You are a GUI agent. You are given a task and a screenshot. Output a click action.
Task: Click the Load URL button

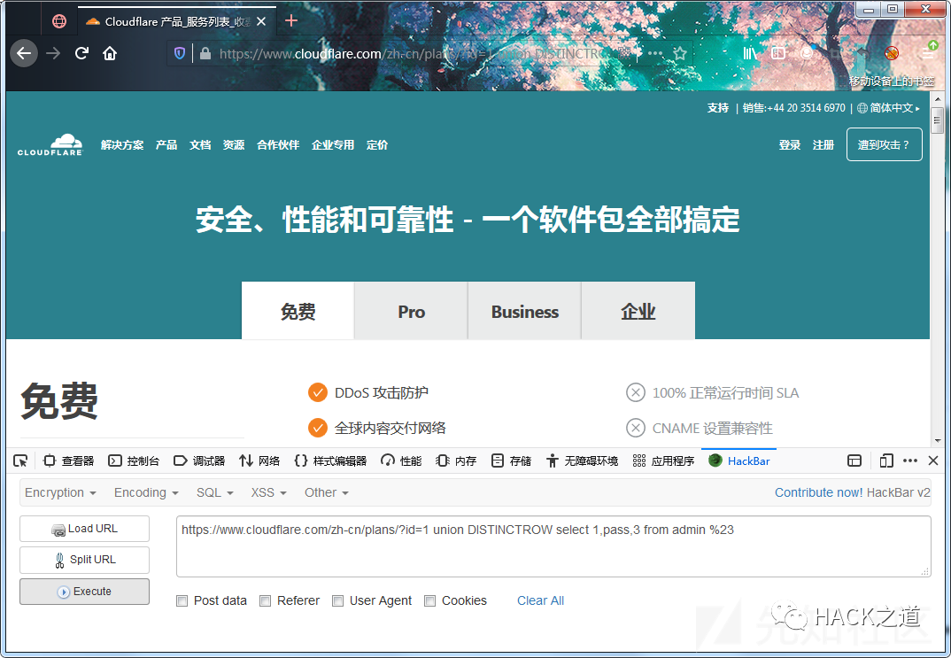(84, 529)
